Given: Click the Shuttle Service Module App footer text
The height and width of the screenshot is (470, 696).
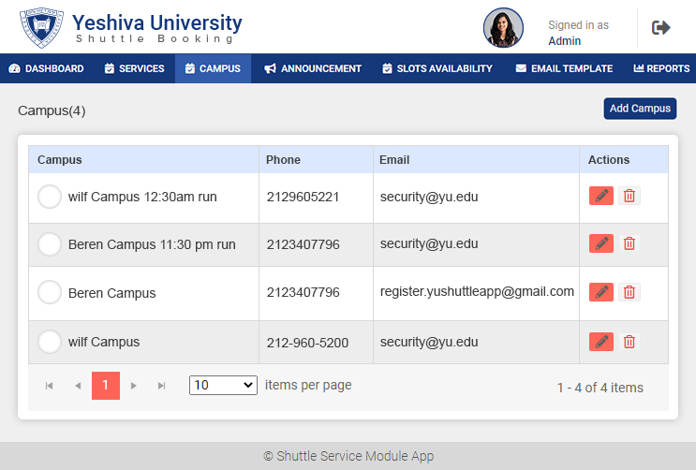Looking at the screenshot, I should pyautogui.click(x=348, y=456).
